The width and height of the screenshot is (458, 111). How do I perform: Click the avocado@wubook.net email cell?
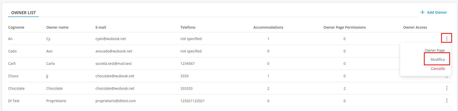114,51
